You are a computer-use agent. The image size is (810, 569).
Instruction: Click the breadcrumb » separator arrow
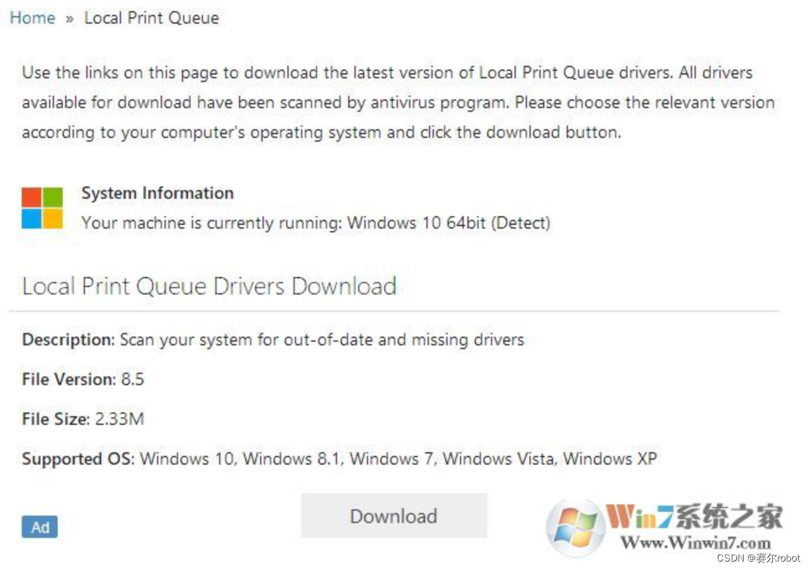[x=70, y=19]
